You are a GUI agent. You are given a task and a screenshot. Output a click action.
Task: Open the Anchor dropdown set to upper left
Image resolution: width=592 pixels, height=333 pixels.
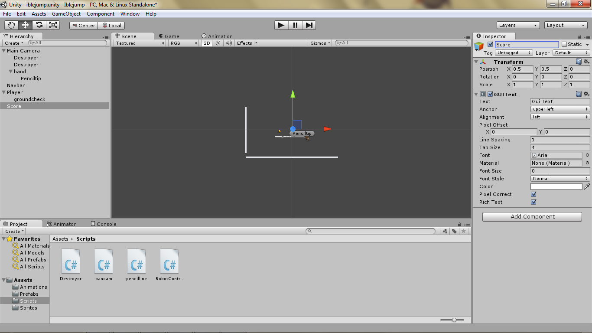point(560,109)
